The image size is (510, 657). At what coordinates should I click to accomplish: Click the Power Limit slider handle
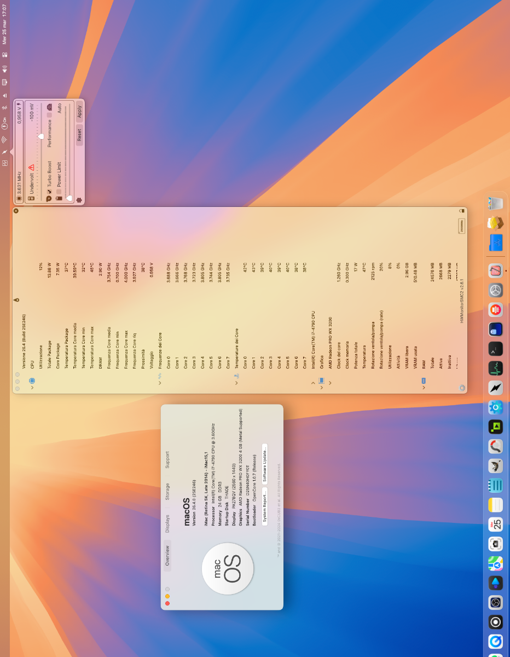[68, 197]
